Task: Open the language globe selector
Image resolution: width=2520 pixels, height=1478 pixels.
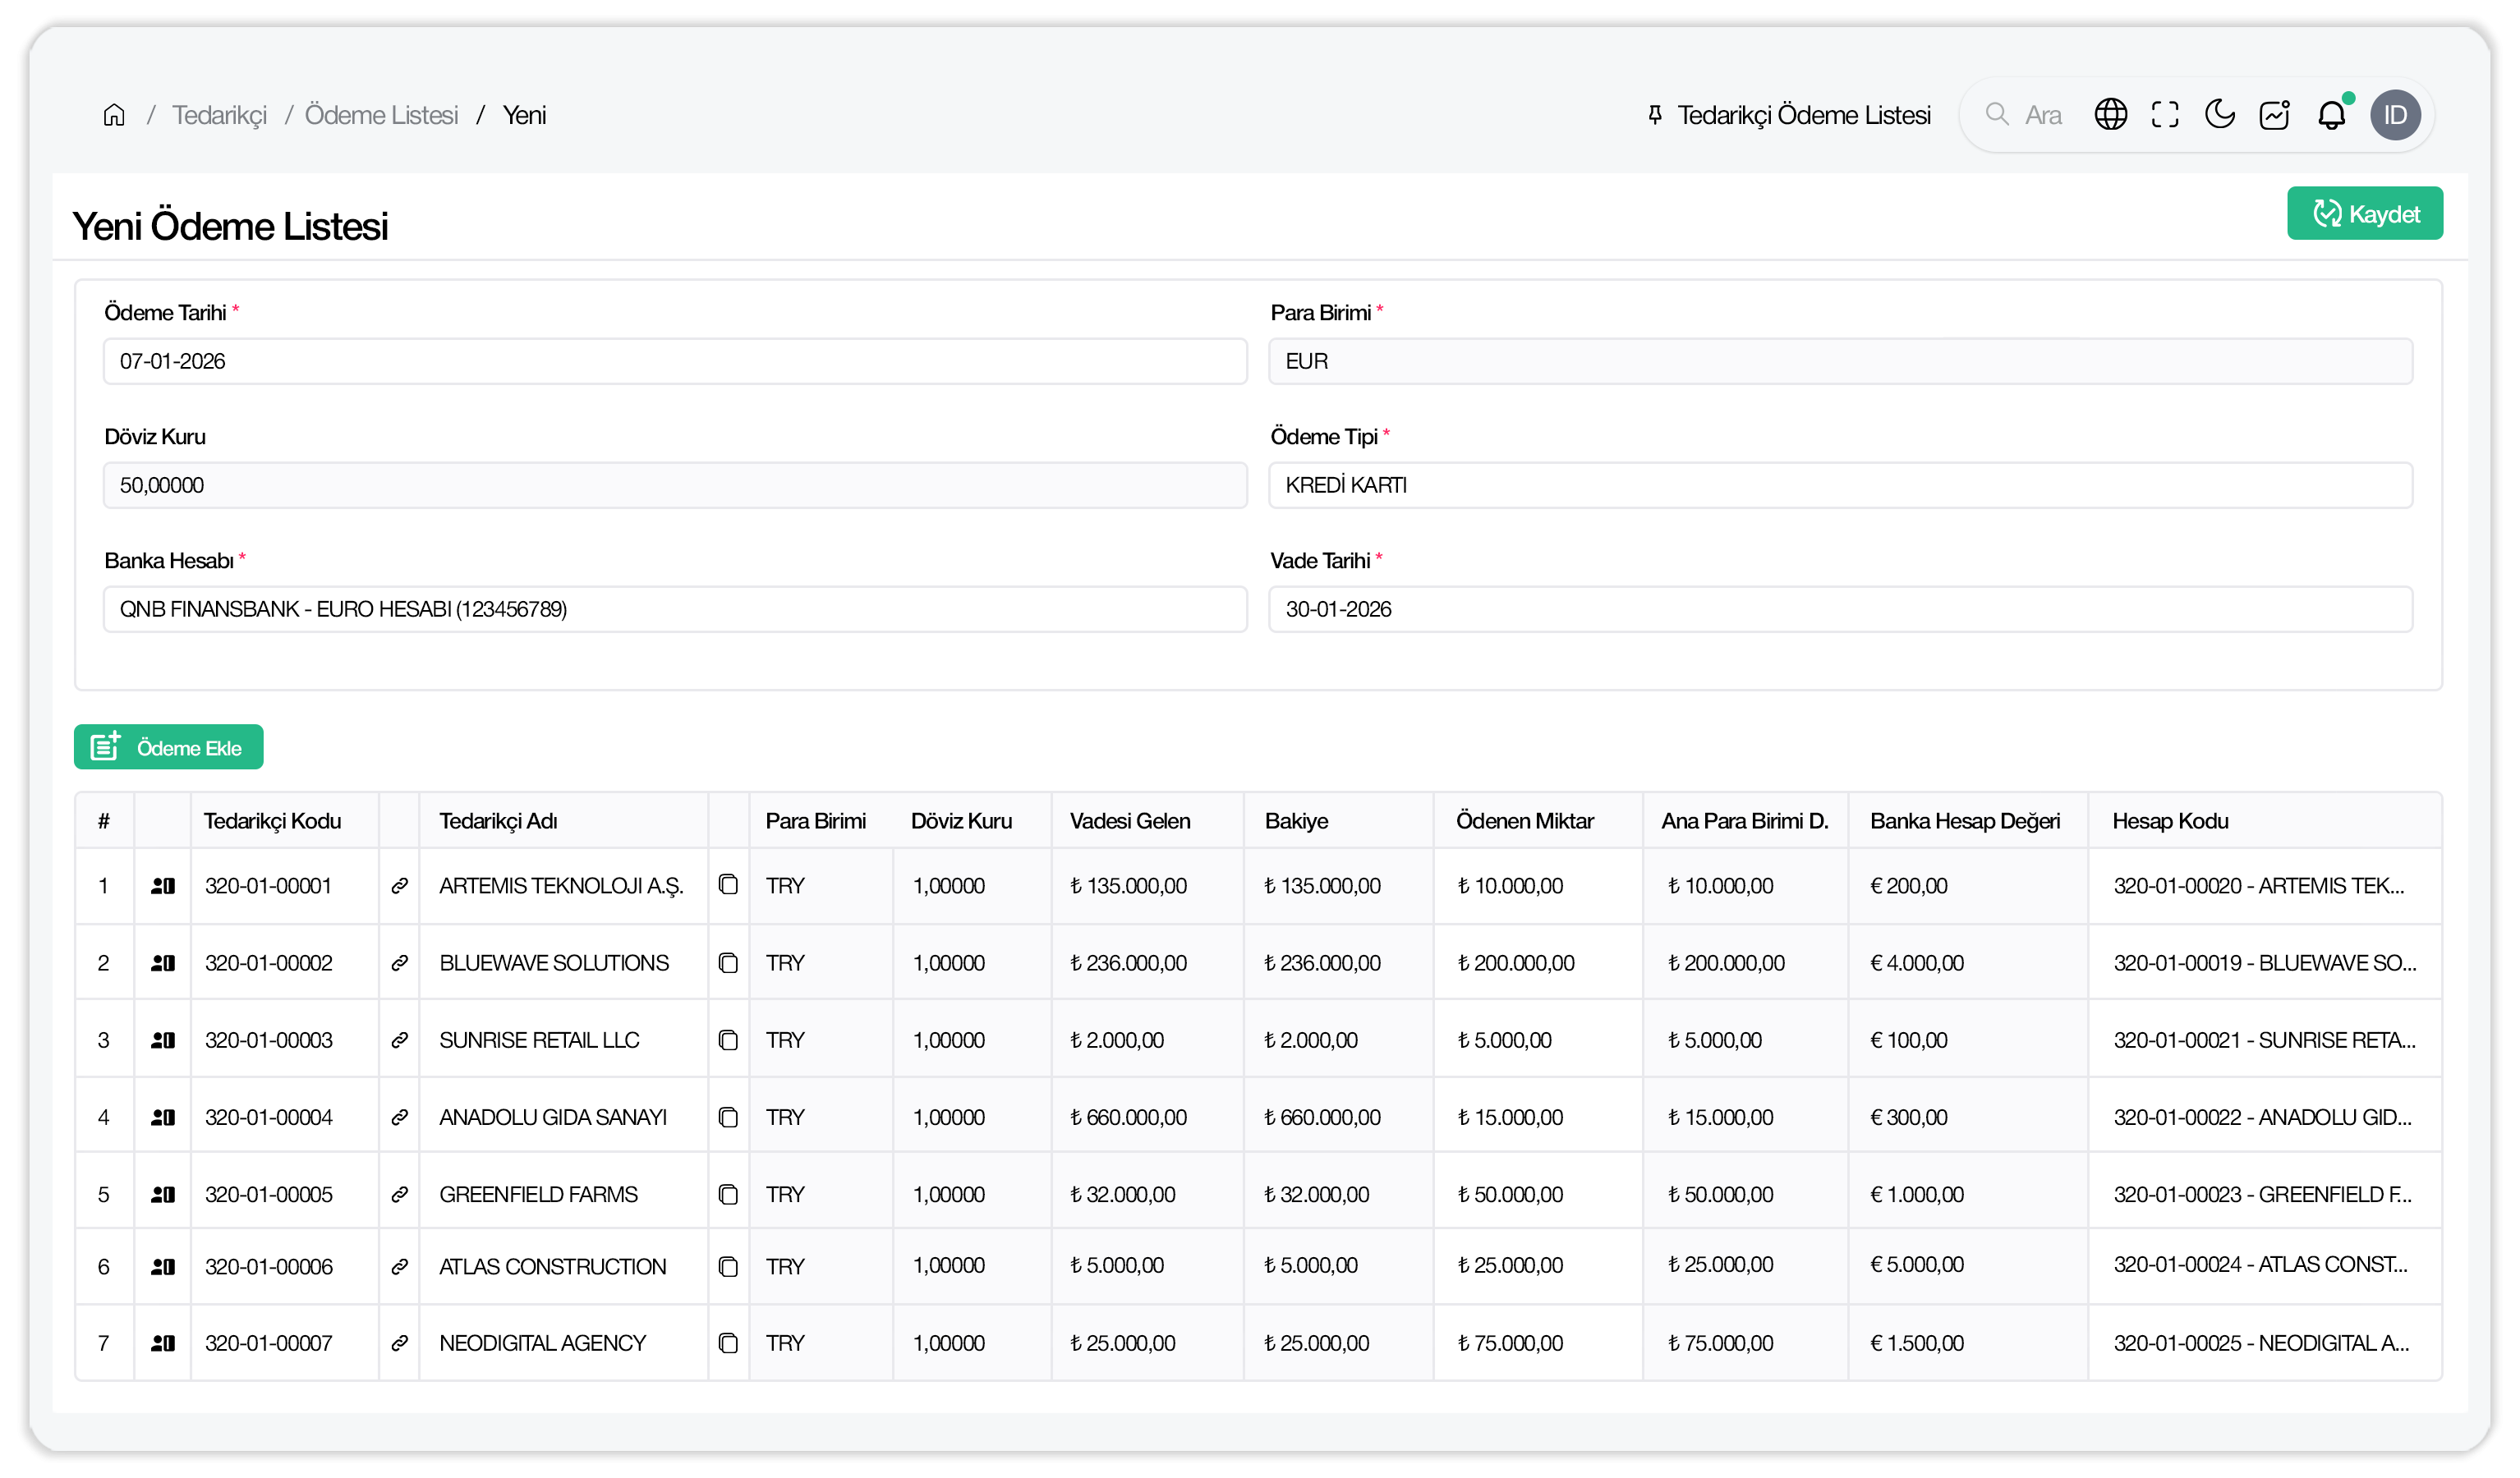Action: [2111, 114]
